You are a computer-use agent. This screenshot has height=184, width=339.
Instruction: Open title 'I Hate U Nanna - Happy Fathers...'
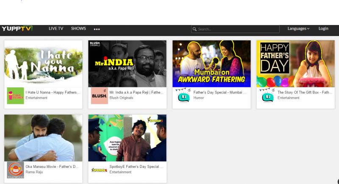(x=53, y=92)
